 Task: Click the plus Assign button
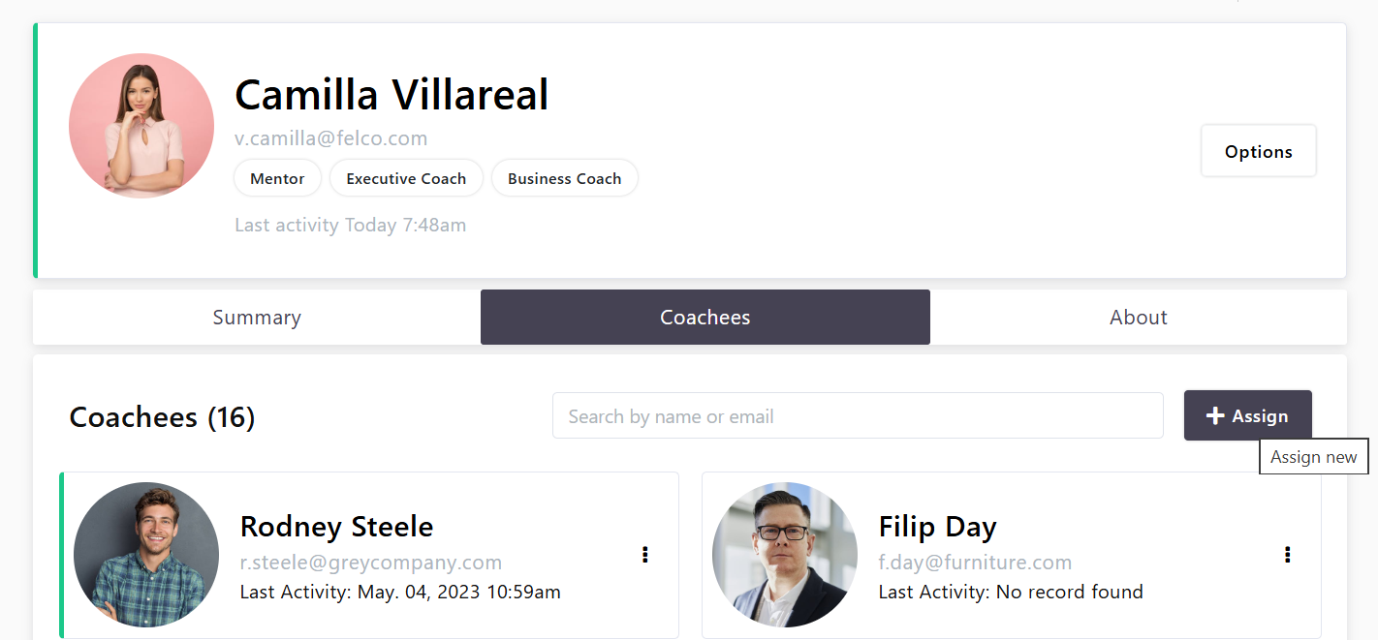[x=1247, y=416]
